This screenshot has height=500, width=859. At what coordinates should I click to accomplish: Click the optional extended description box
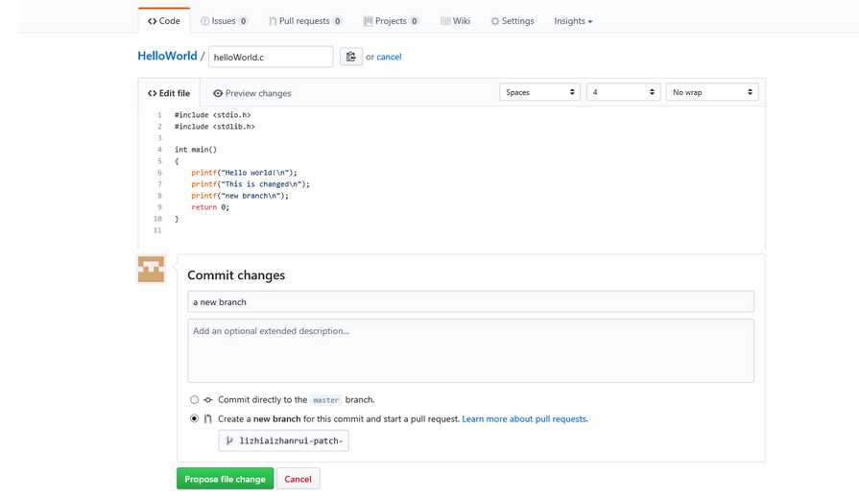click(470, 350)
